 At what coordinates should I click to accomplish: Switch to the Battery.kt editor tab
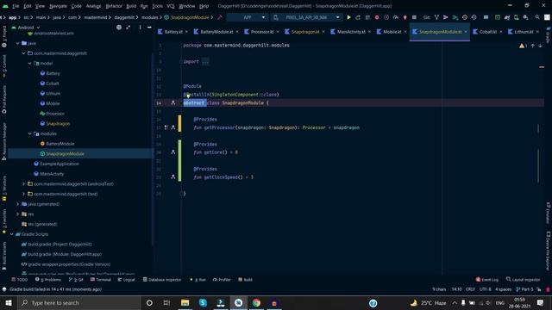(x=172, y=32)
